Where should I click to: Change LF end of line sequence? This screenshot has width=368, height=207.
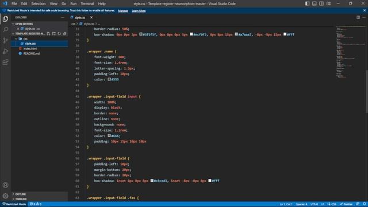pos(323,204)
